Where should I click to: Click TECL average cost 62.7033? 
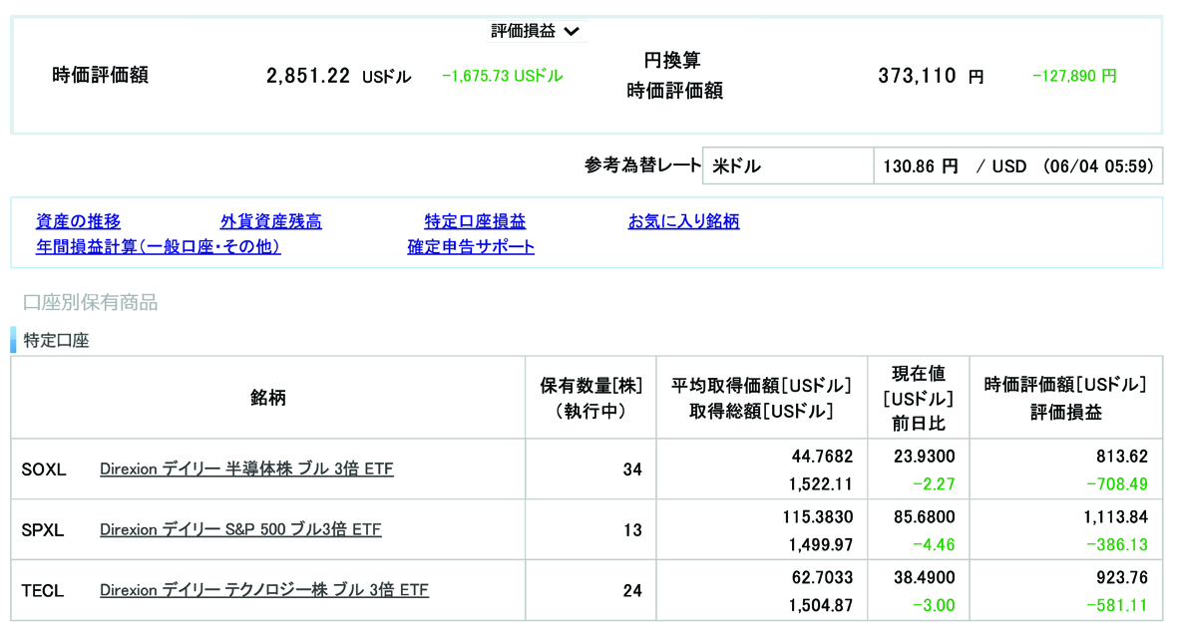click(x=822, y=578)
